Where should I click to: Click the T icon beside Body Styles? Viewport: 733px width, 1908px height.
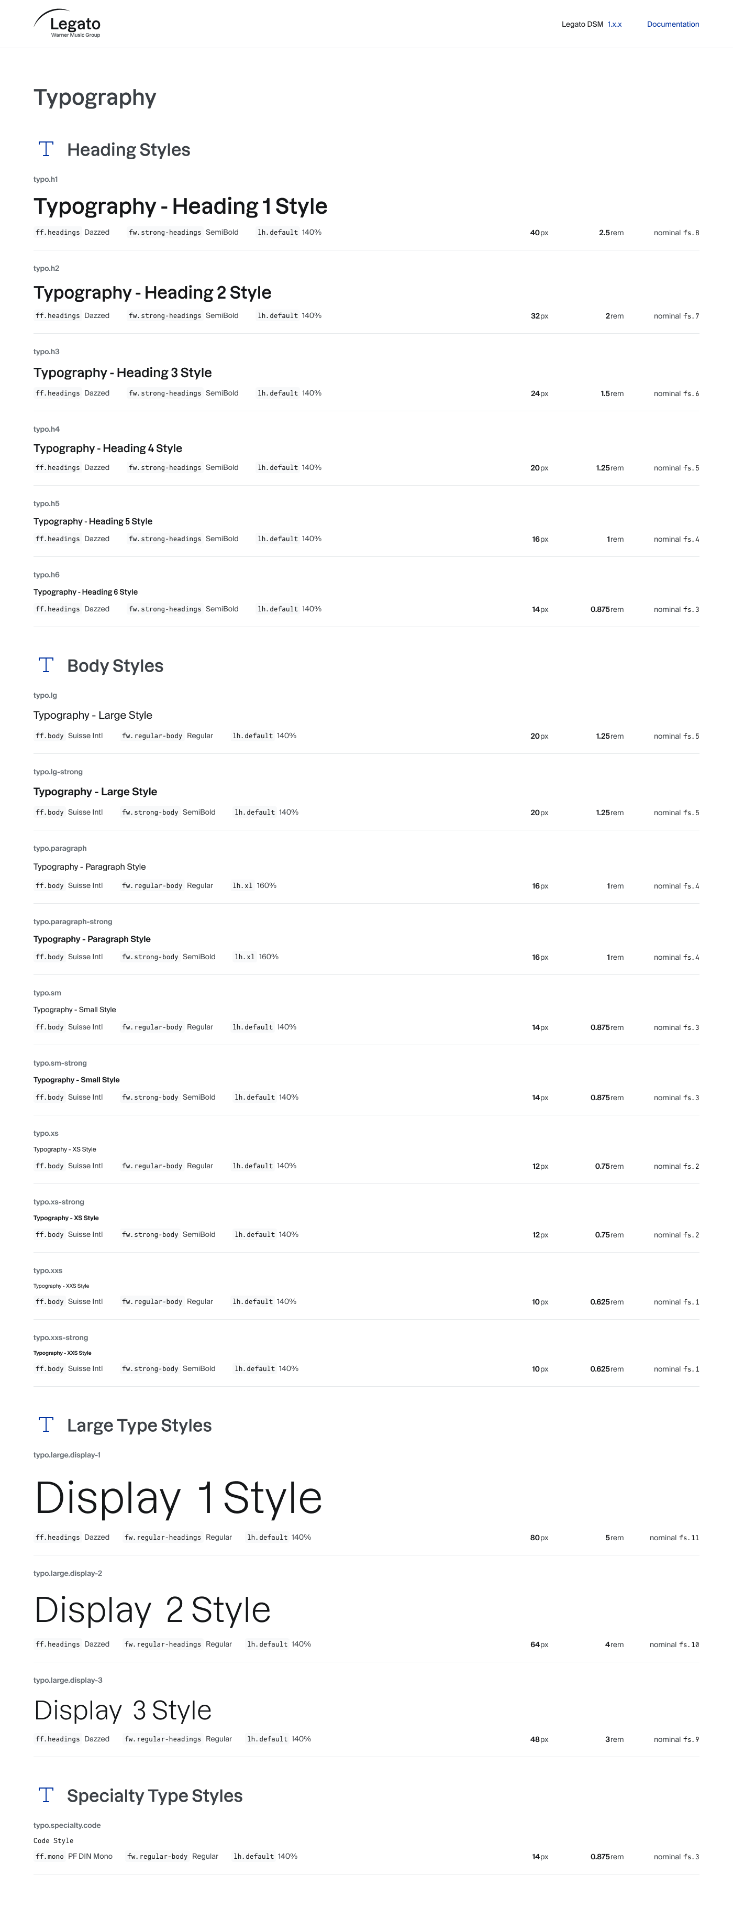(46, 665)
